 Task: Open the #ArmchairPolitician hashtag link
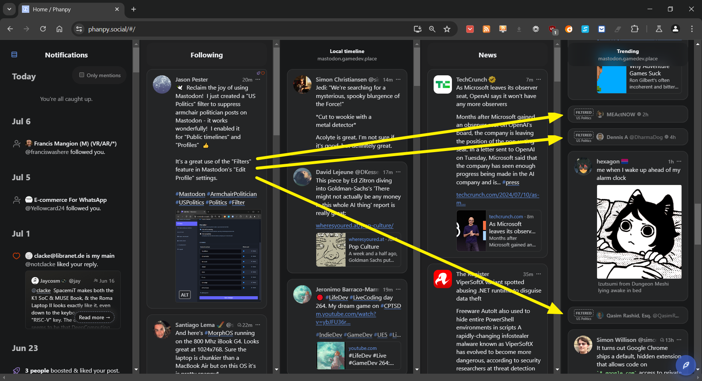pyautogui.click(x=232, y=194)
